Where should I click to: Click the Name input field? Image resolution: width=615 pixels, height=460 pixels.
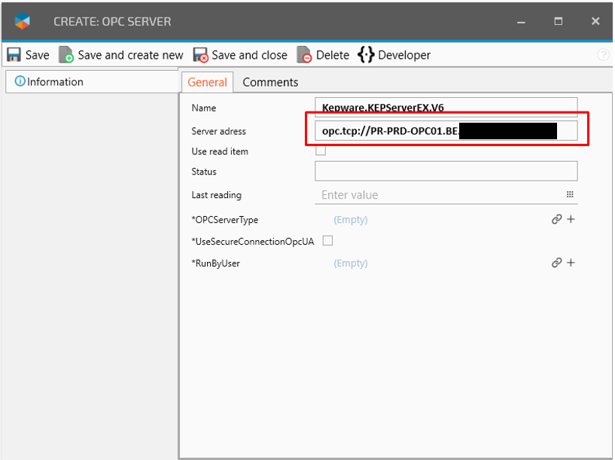[446, 107]
